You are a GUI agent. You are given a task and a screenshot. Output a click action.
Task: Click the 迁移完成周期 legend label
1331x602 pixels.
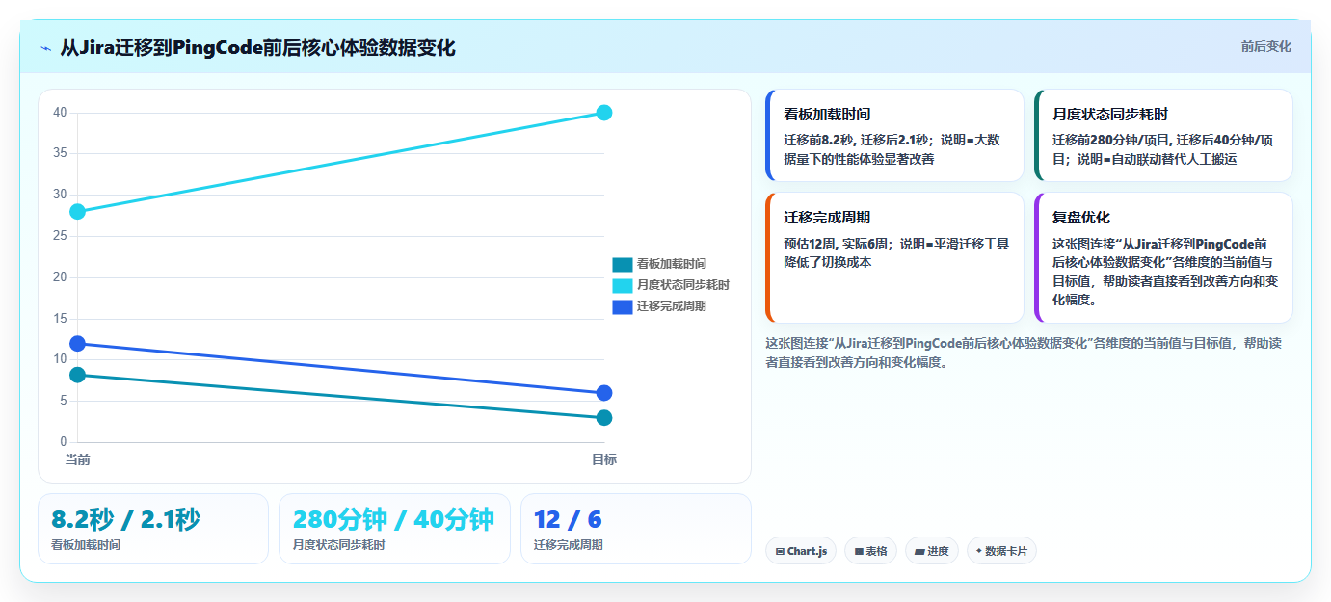671,306
